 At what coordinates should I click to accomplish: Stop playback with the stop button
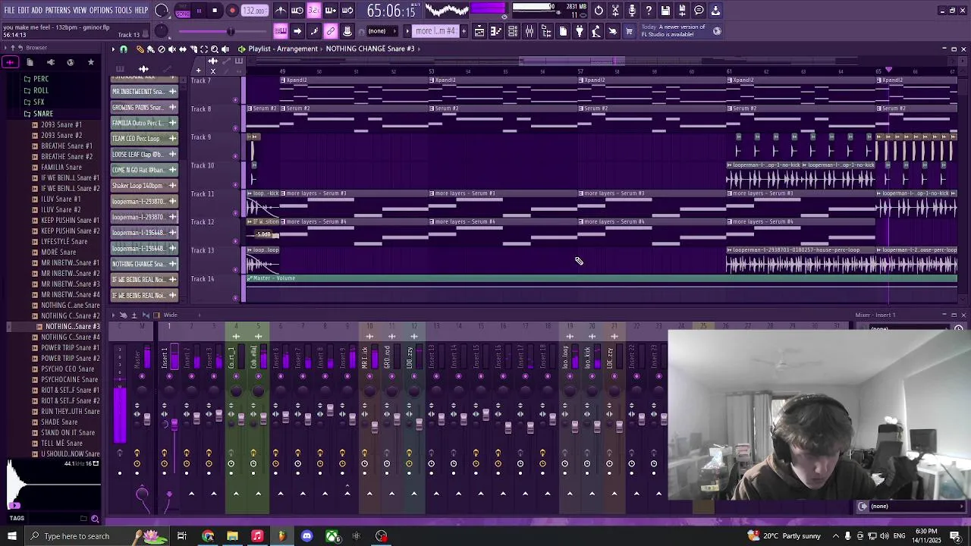coord(215,11)
